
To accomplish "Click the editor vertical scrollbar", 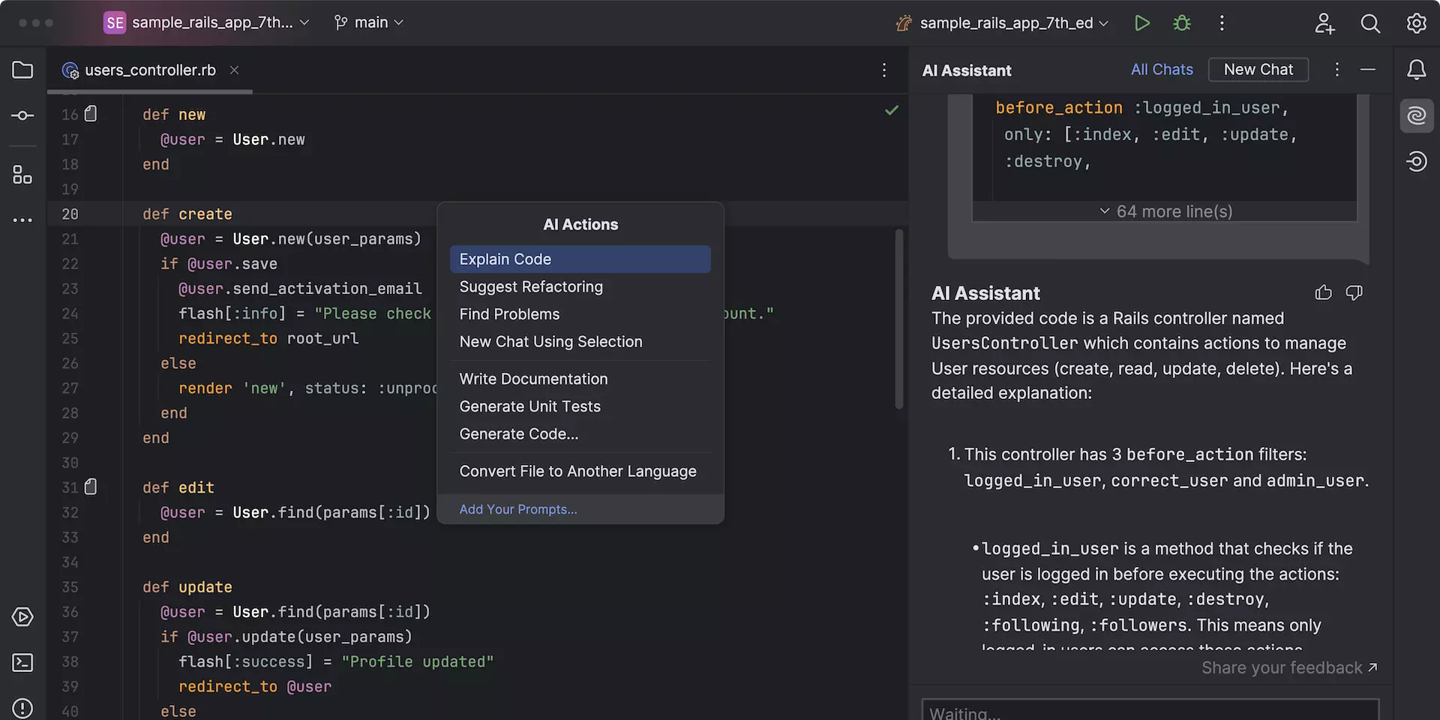I will (898, 319).
